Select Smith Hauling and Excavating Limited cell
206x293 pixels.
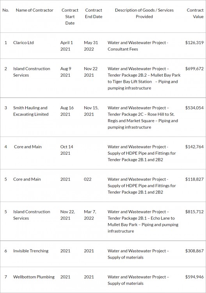(x=31, y=111)
